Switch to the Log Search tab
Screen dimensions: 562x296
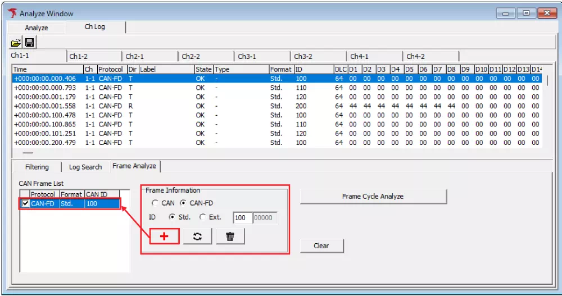pos(85,167)
